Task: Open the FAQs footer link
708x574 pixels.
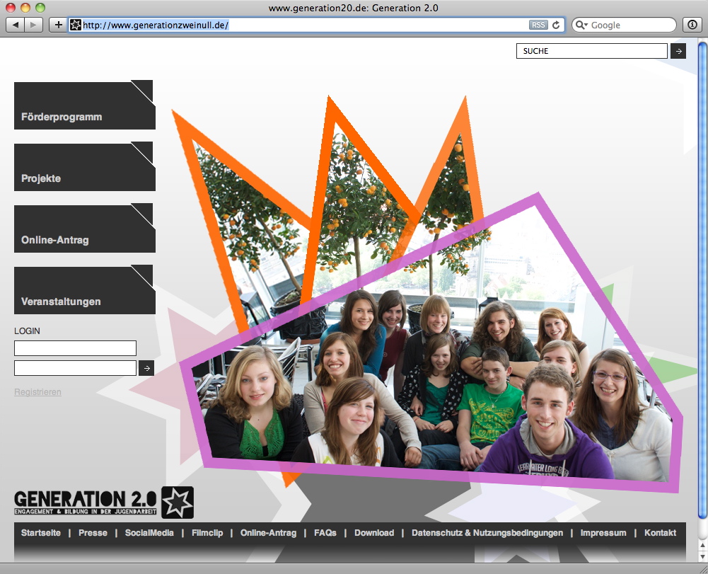Action: tap(325, 533)
